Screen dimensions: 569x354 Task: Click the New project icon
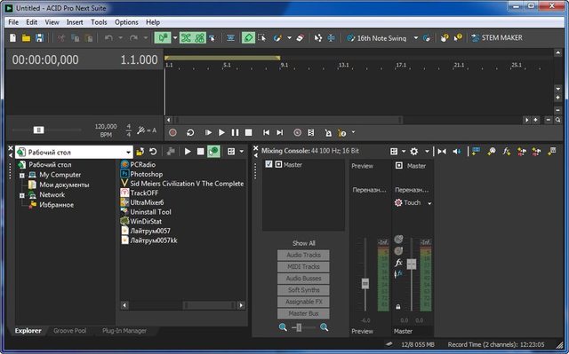click(x=12, y=38)
